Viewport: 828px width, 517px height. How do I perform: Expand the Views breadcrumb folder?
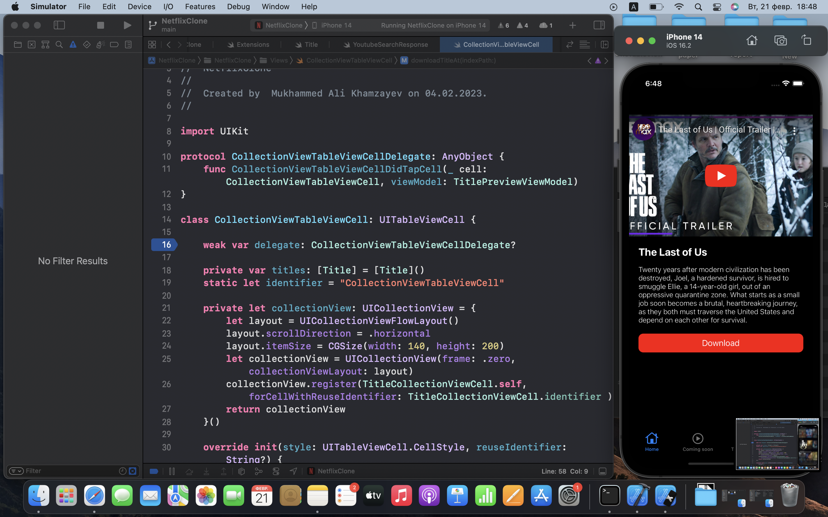[x=274, y=61]
